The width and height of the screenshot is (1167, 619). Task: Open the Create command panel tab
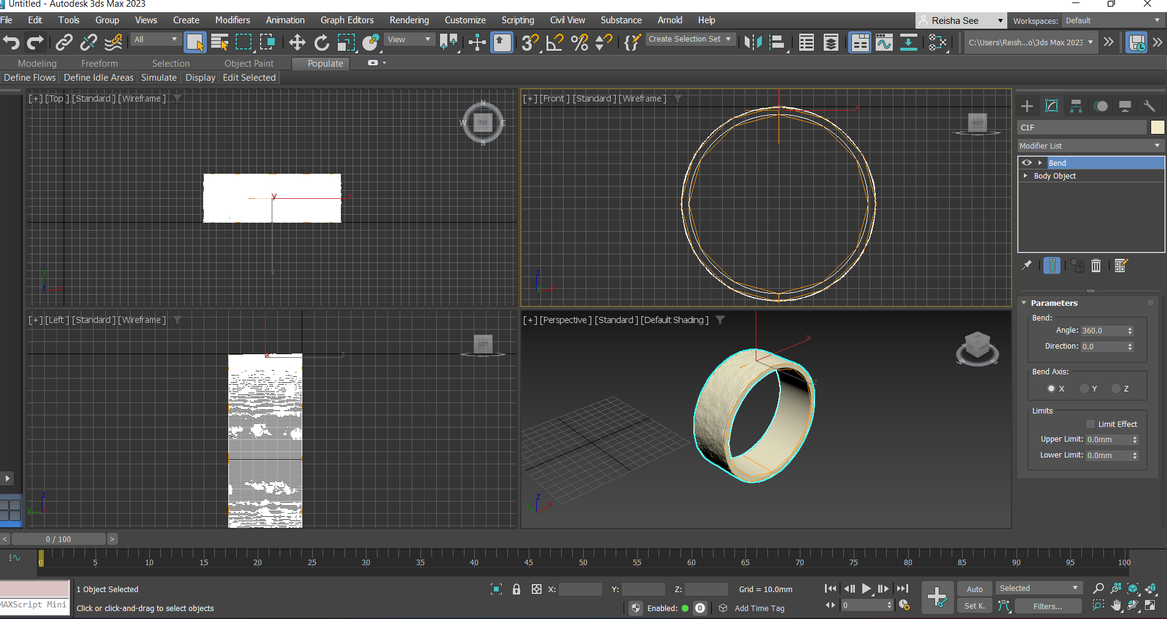pos(1027,106)
